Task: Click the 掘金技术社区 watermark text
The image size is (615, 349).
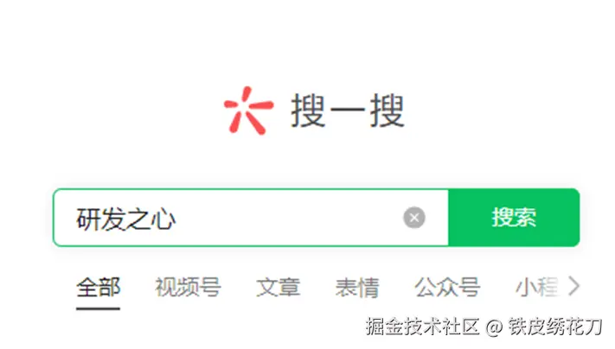Action: pyautogui.click(x=422, y=327)
